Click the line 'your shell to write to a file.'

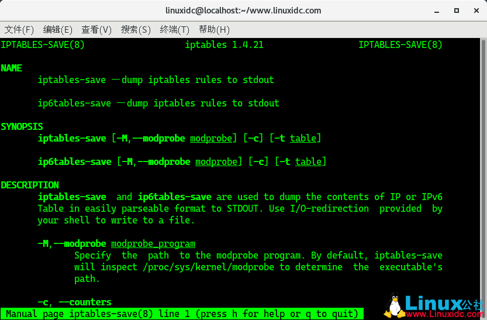(116, 221)
